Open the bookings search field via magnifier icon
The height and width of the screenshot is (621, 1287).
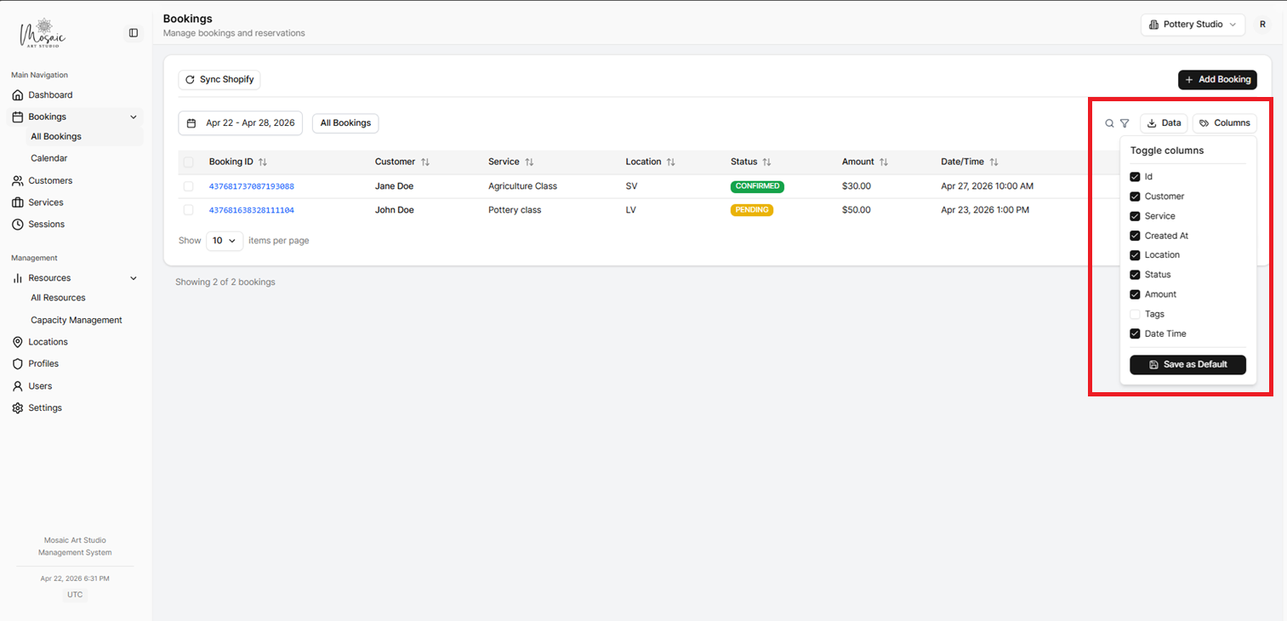1109,122
